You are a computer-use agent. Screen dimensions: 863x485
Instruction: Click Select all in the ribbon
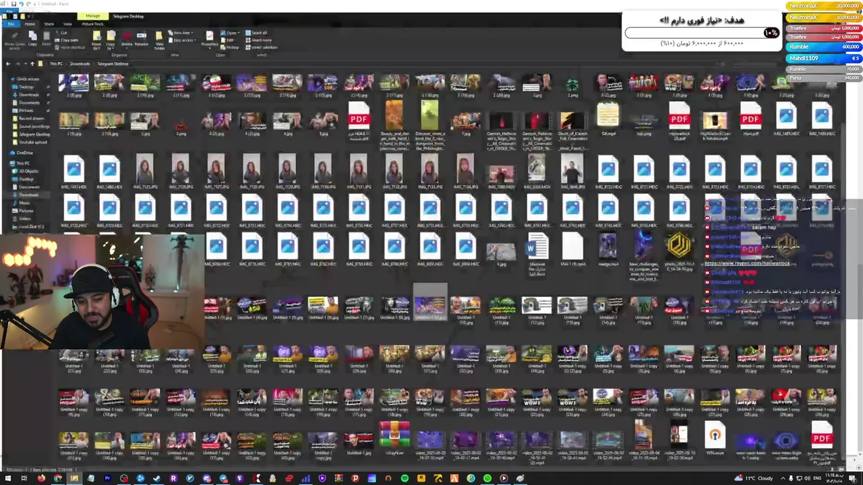[256, 33]
